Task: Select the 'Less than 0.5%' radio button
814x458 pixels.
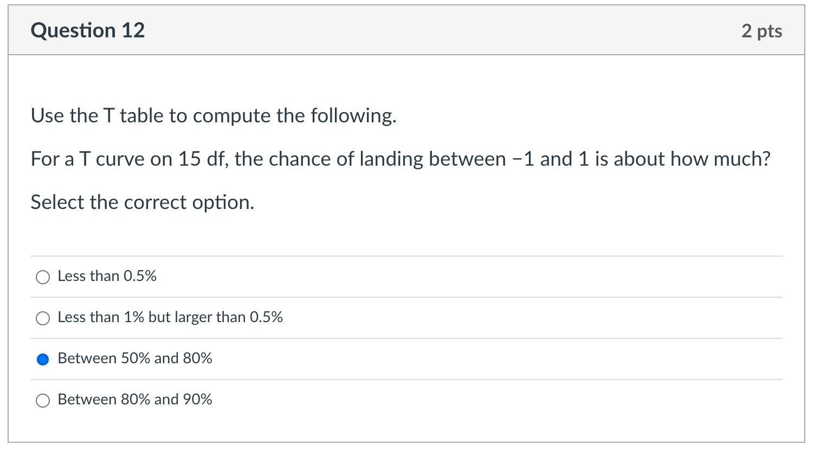Action: click(x=43, y=277)
